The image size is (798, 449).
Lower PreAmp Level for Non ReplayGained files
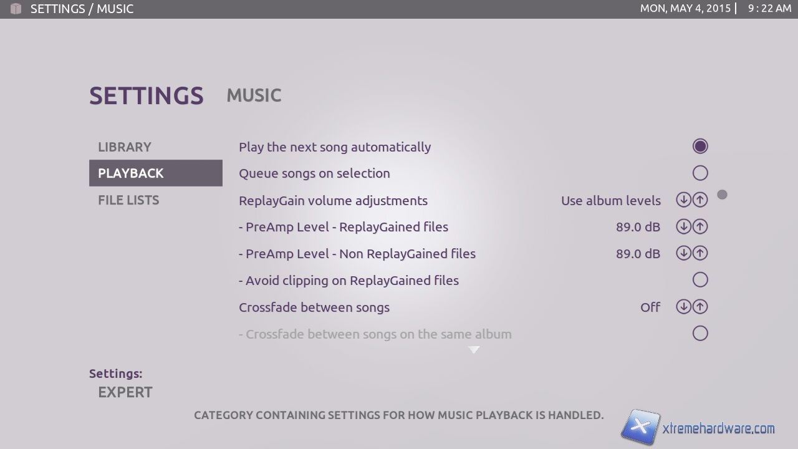click(683, 254)
